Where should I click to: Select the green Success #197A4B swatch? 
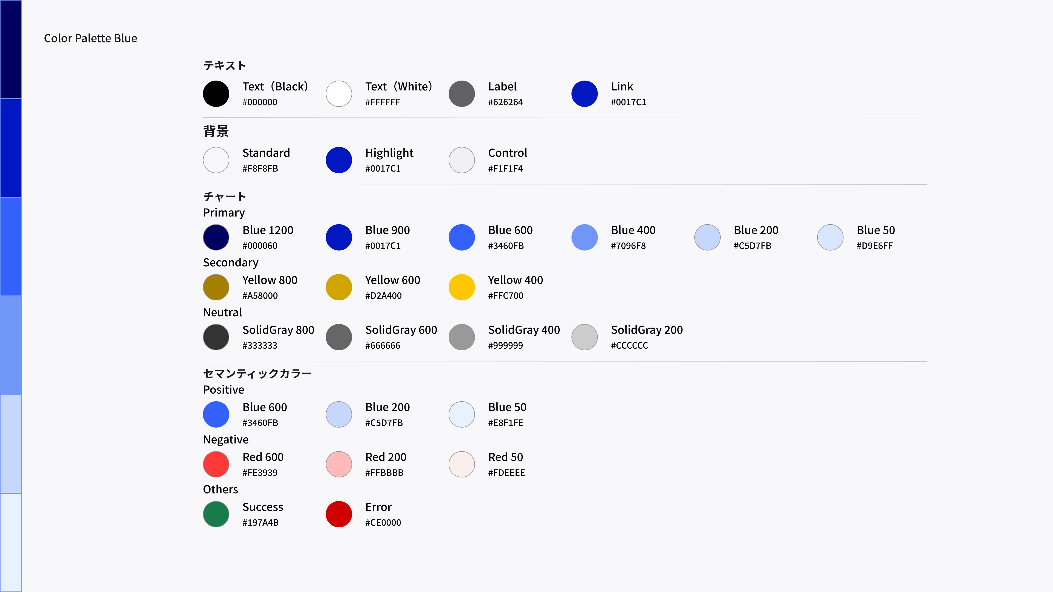[x=216, y=514]
